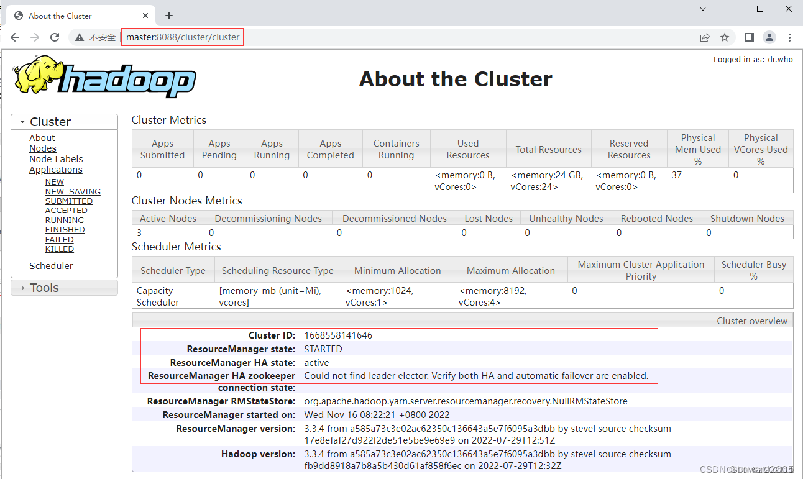
Task: Show ACCEPTED applications
Action: (67, 211)
